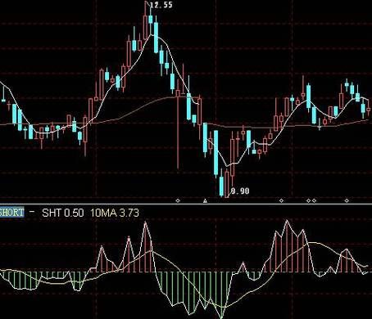Click the triangle marker on the event row

point(206,200)
